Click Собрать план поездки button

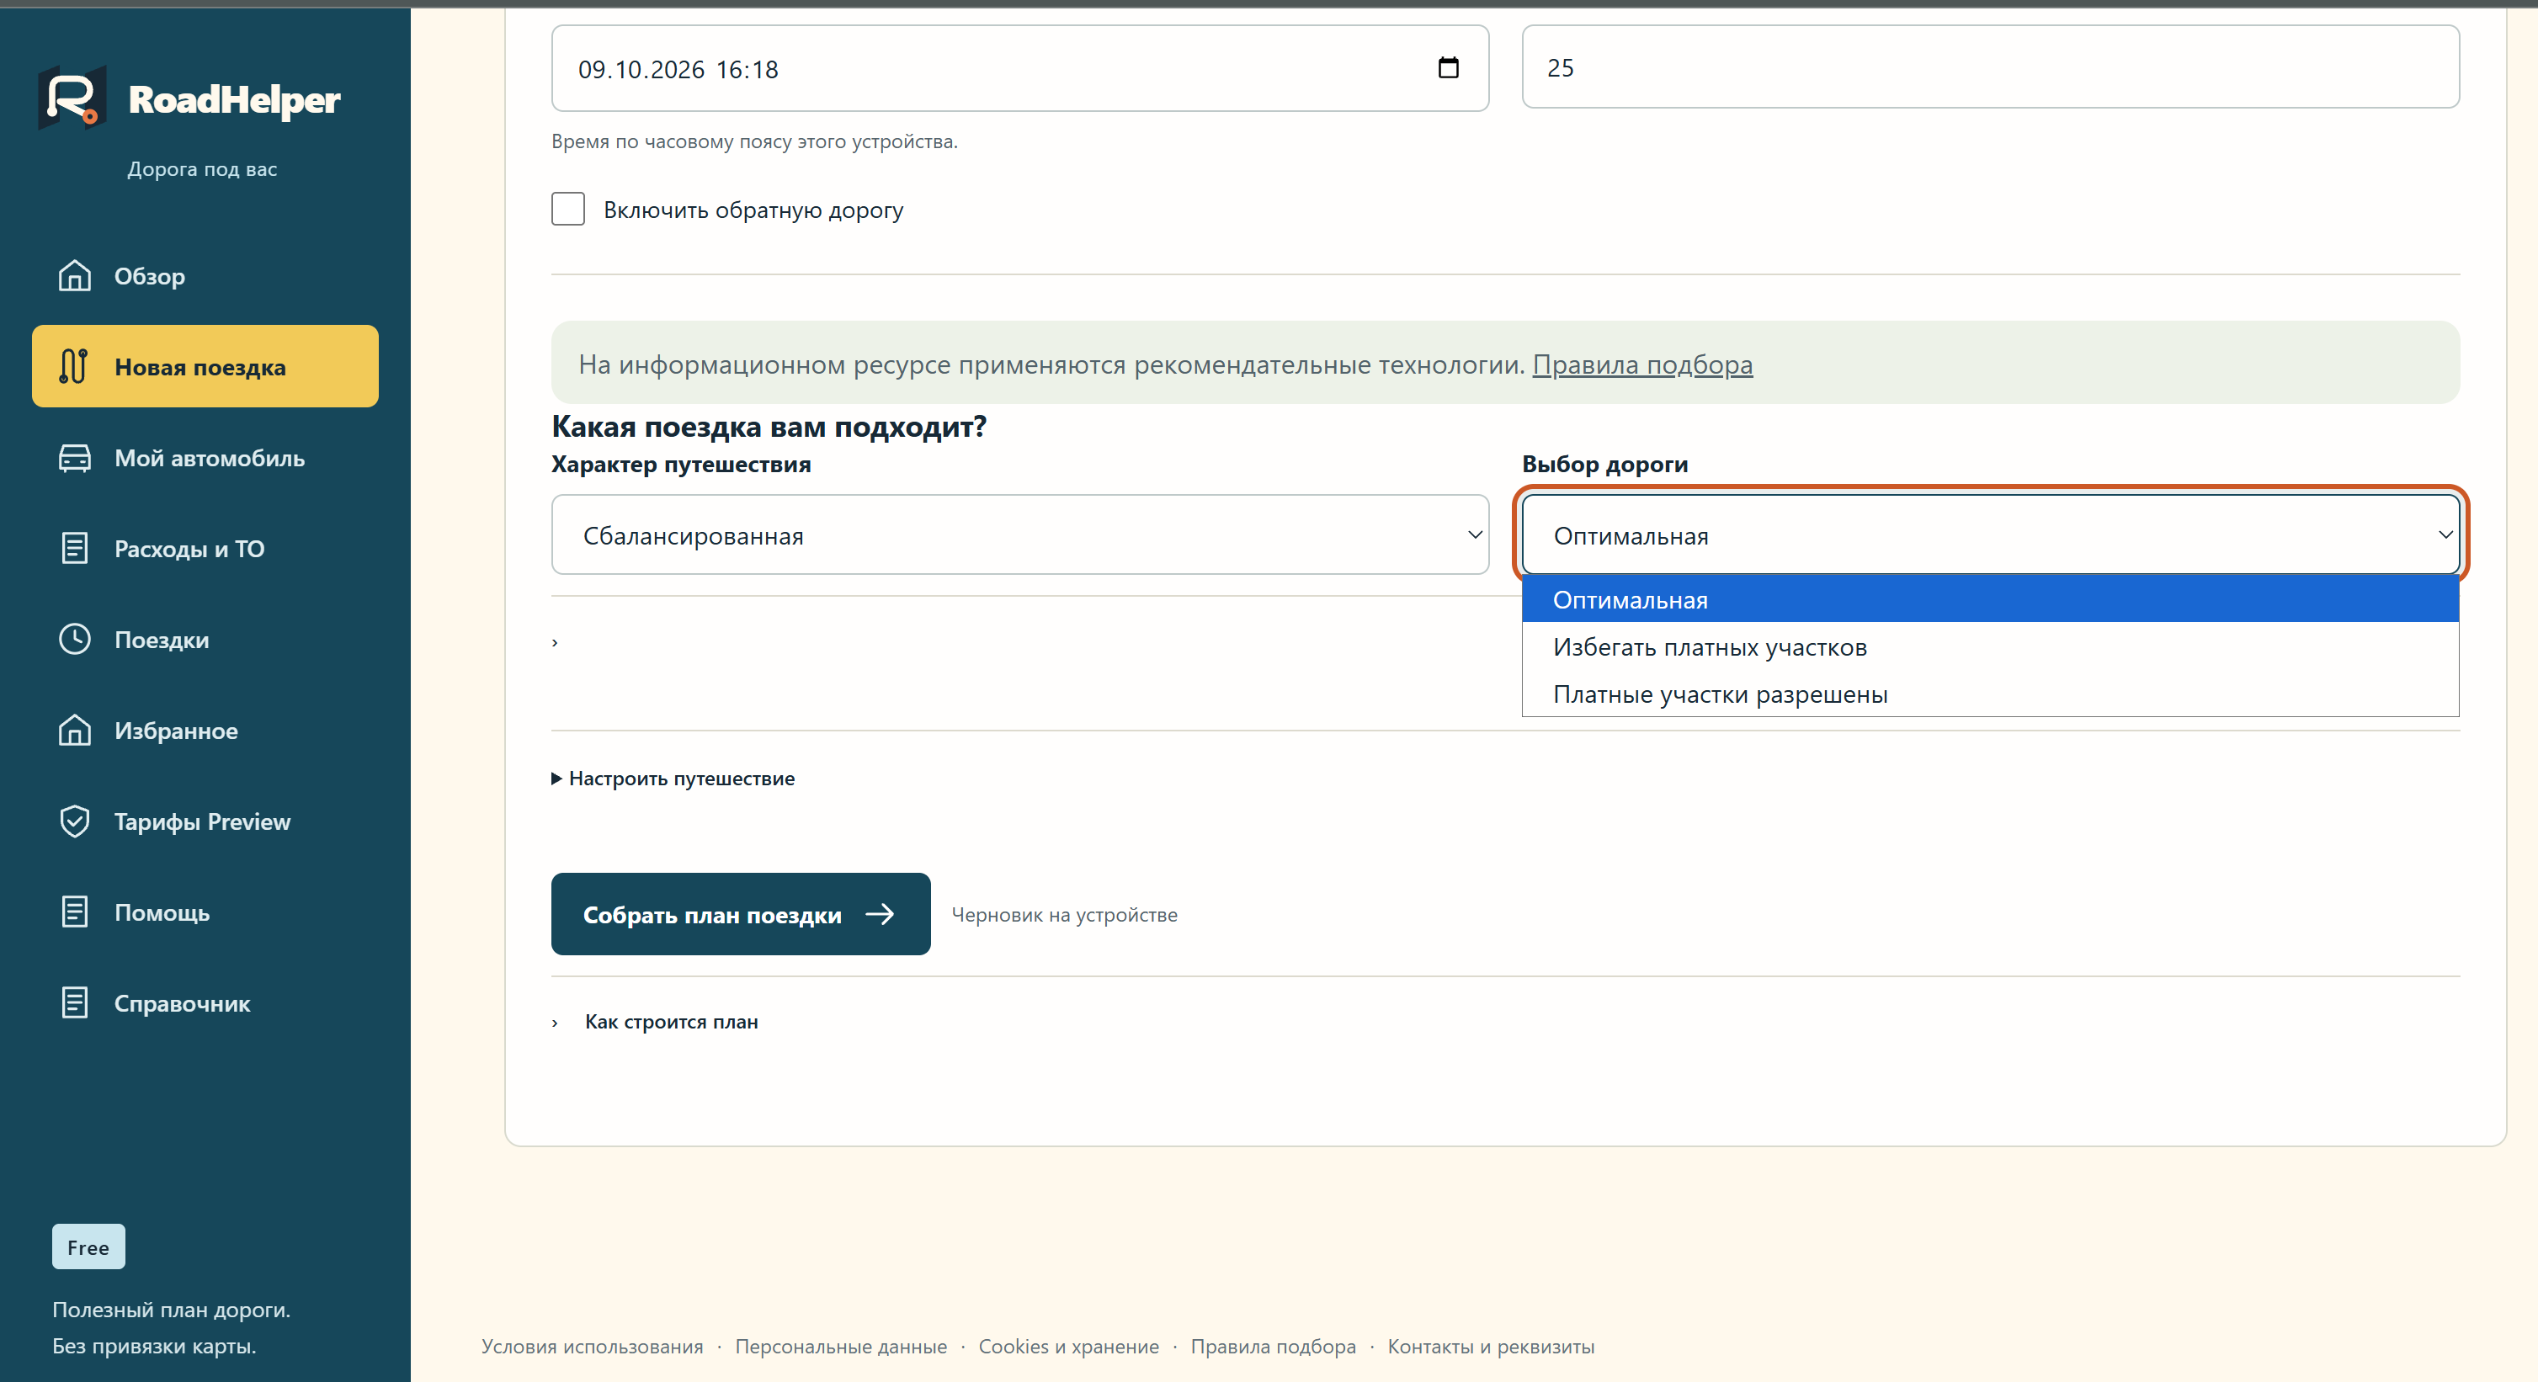741,914
